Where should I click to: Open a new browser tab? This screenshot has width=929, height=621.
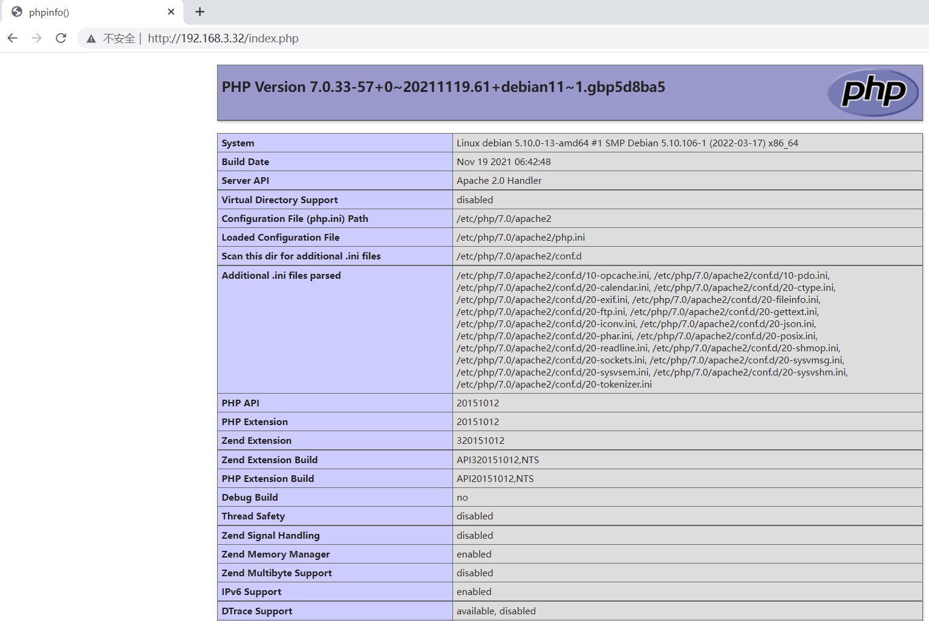(200, 11)
